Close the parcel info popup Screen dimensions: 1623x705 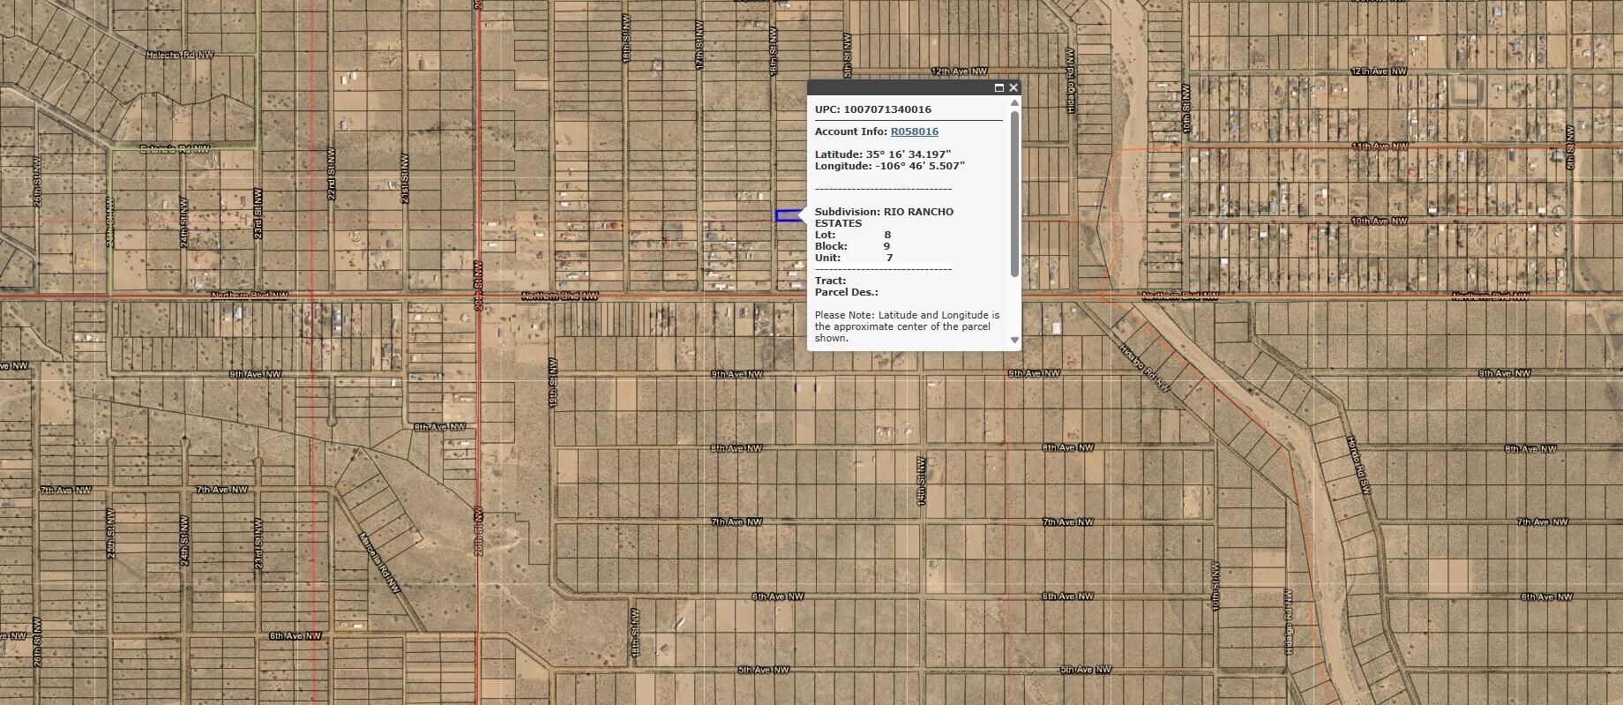click(1013, 87)
